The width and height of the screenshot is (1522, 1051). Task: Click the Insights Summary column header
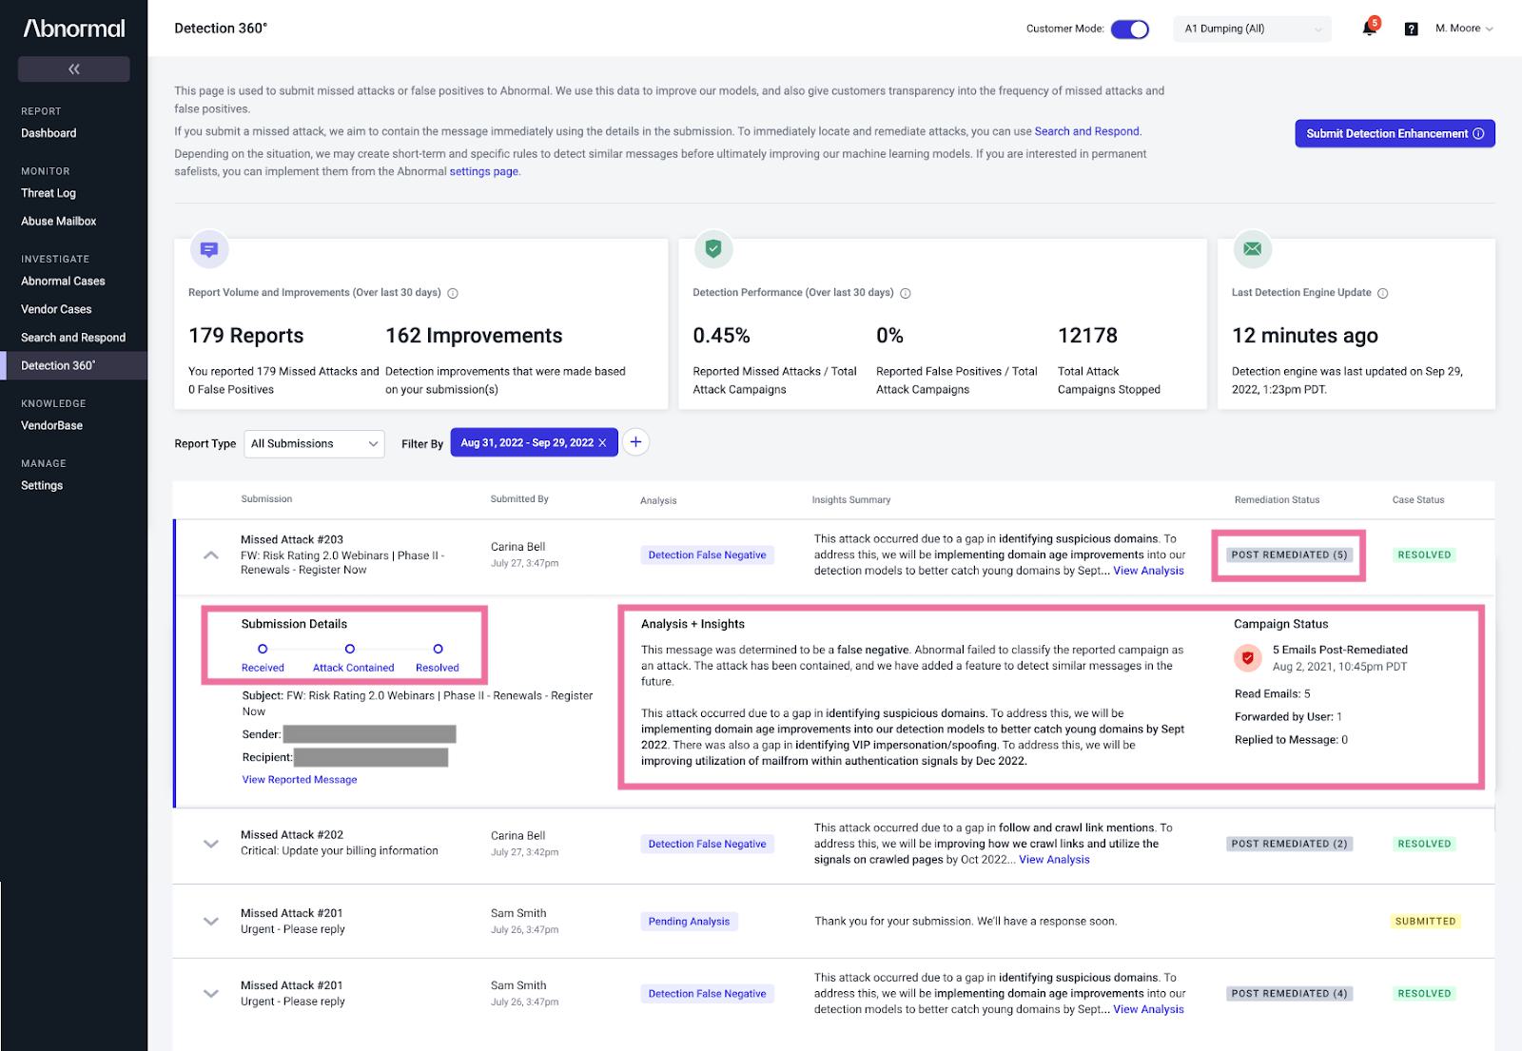851,500
